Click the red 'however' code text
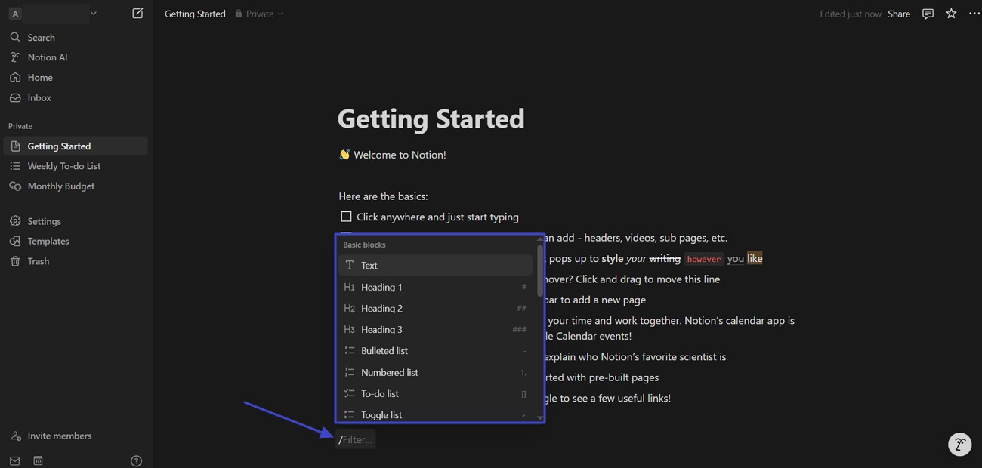982x468 pixels. [703, 259]
